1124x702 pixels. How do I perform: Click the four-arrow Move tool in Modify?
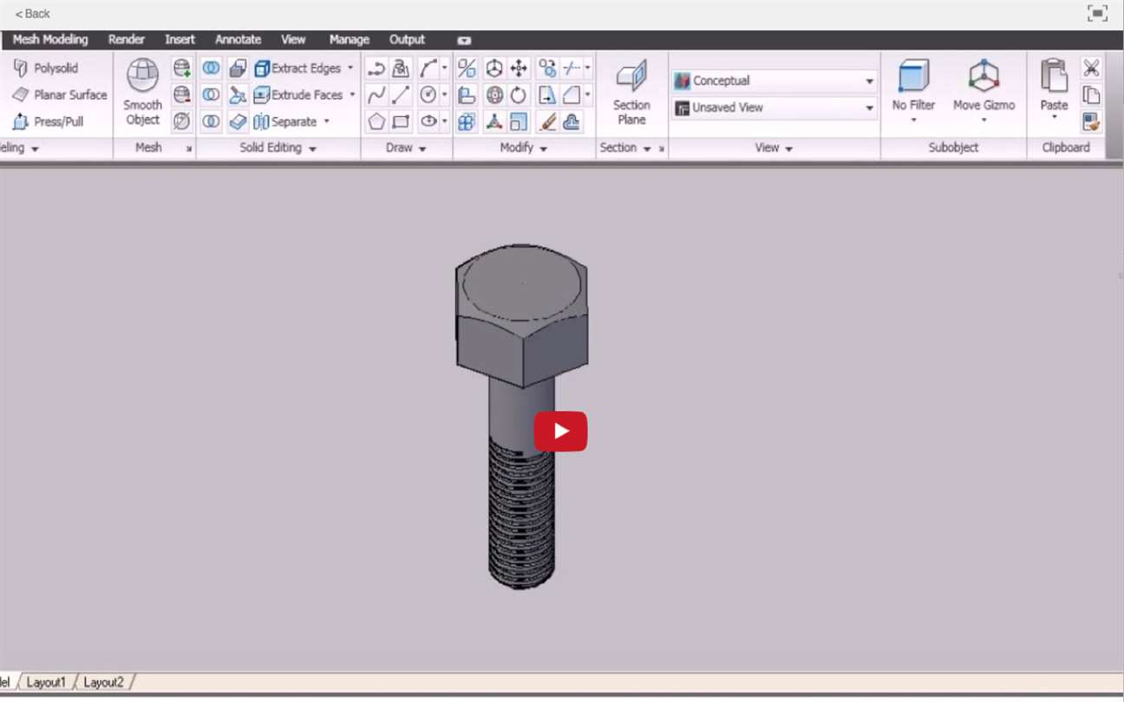[519, 68]
